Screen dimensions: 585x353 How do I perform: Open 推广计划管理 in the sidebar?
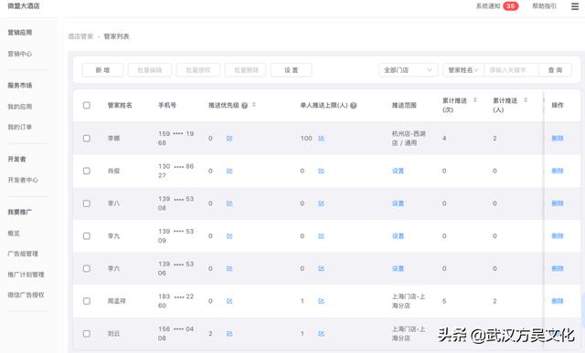[26, 275]
